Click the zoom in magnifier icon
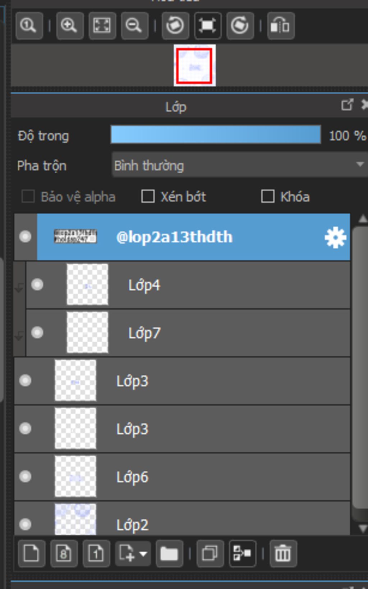 [x=70, y=26]
